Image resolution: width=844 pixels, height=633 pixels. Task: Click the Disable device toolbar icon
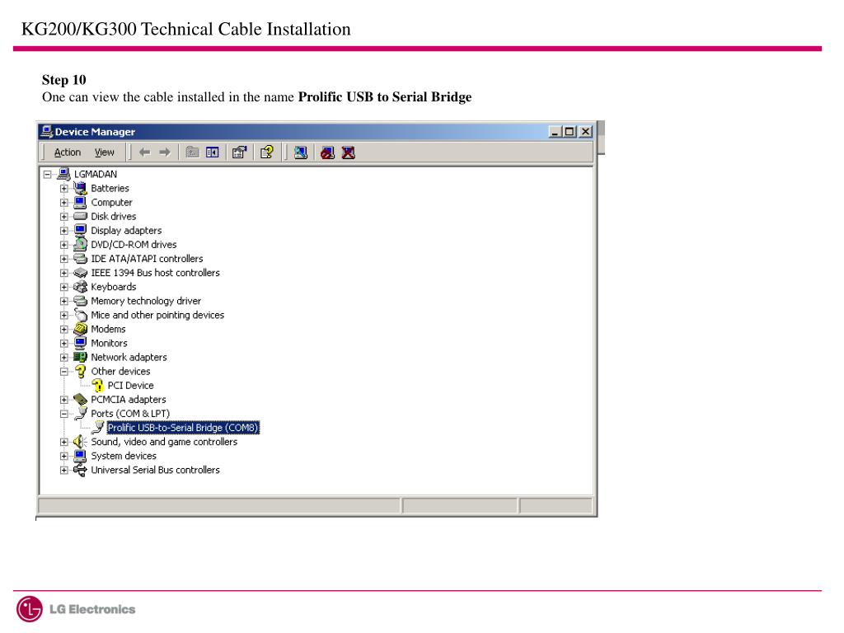click(327, 152)
